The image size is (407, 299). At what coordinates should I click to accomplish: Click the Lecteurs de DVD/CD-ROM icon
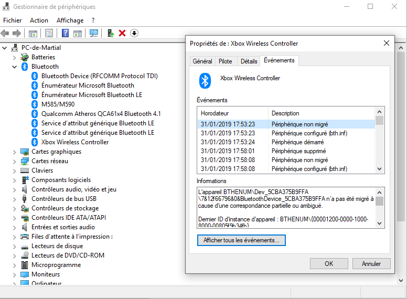coord(25,255)
